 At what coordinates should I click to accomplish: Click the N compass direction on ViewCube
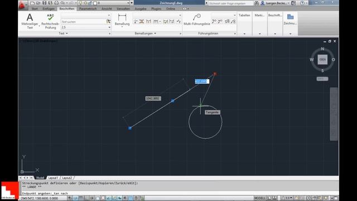tap(322, 49)
